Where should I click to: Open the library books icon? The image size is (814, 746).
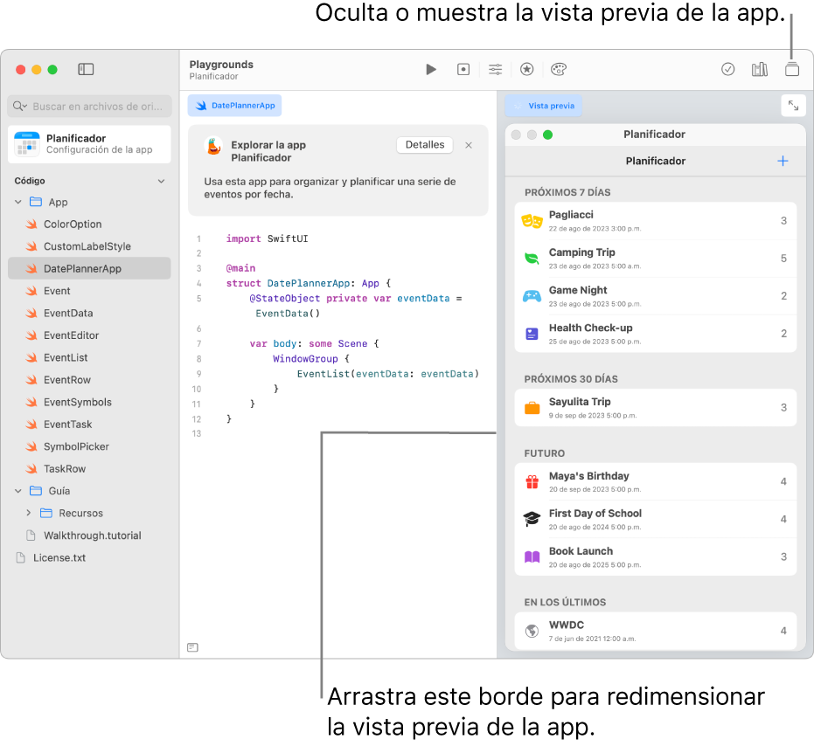pos(760,69)
